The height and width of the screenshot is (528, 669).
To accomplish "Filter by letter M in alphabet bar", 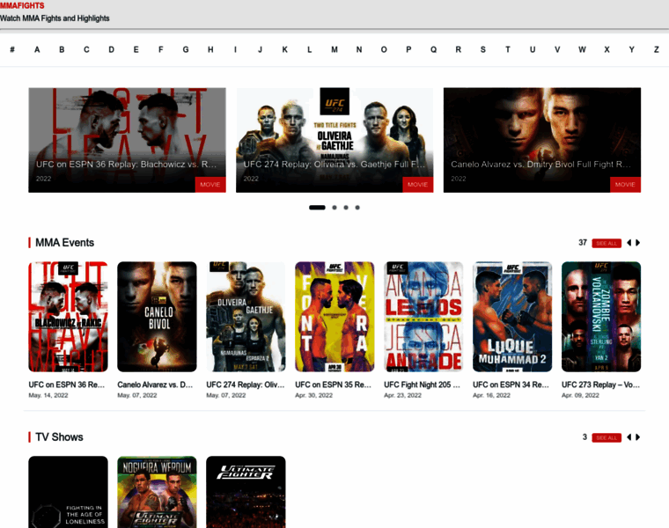I will 334,49.
